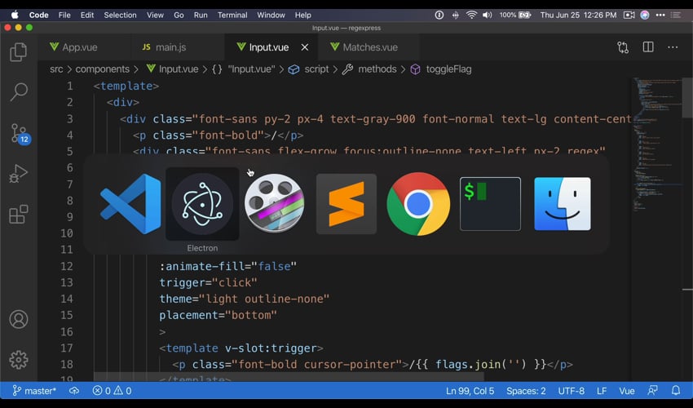The width and height of the screenshot is (693, 408).
Task: Click the horizontal editor scrollbar
Action: point(289,376)
